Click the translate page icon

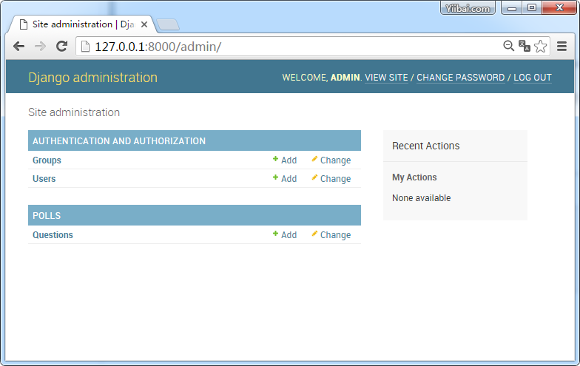point(525,47)
